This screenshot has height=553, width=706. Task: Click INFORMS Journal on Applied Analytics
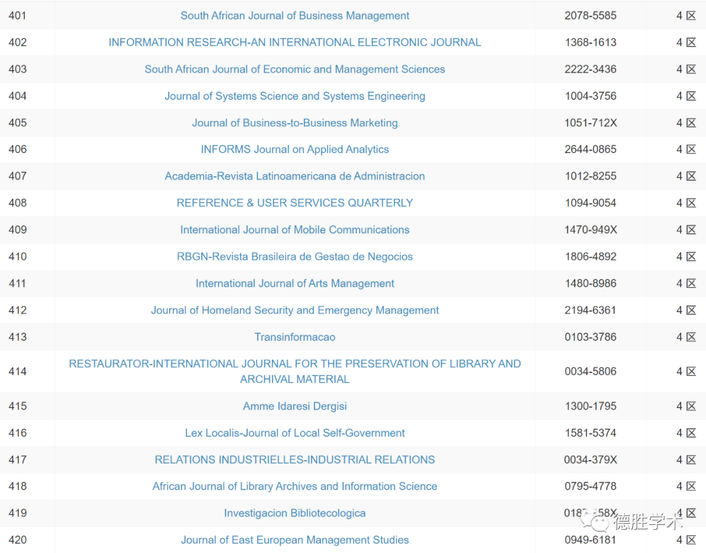coord(294,149)
